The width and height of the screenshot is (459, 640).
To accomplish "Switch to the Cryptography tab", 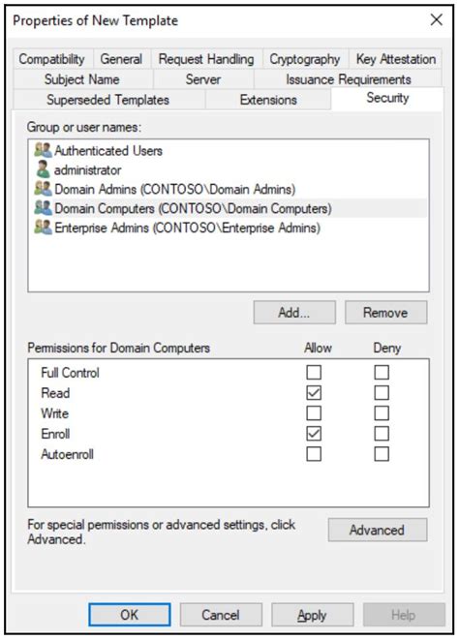I will 305,59.
